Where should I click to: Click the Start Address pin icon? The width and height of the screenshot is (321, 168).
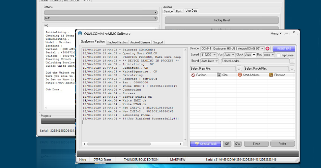[240, 75]
